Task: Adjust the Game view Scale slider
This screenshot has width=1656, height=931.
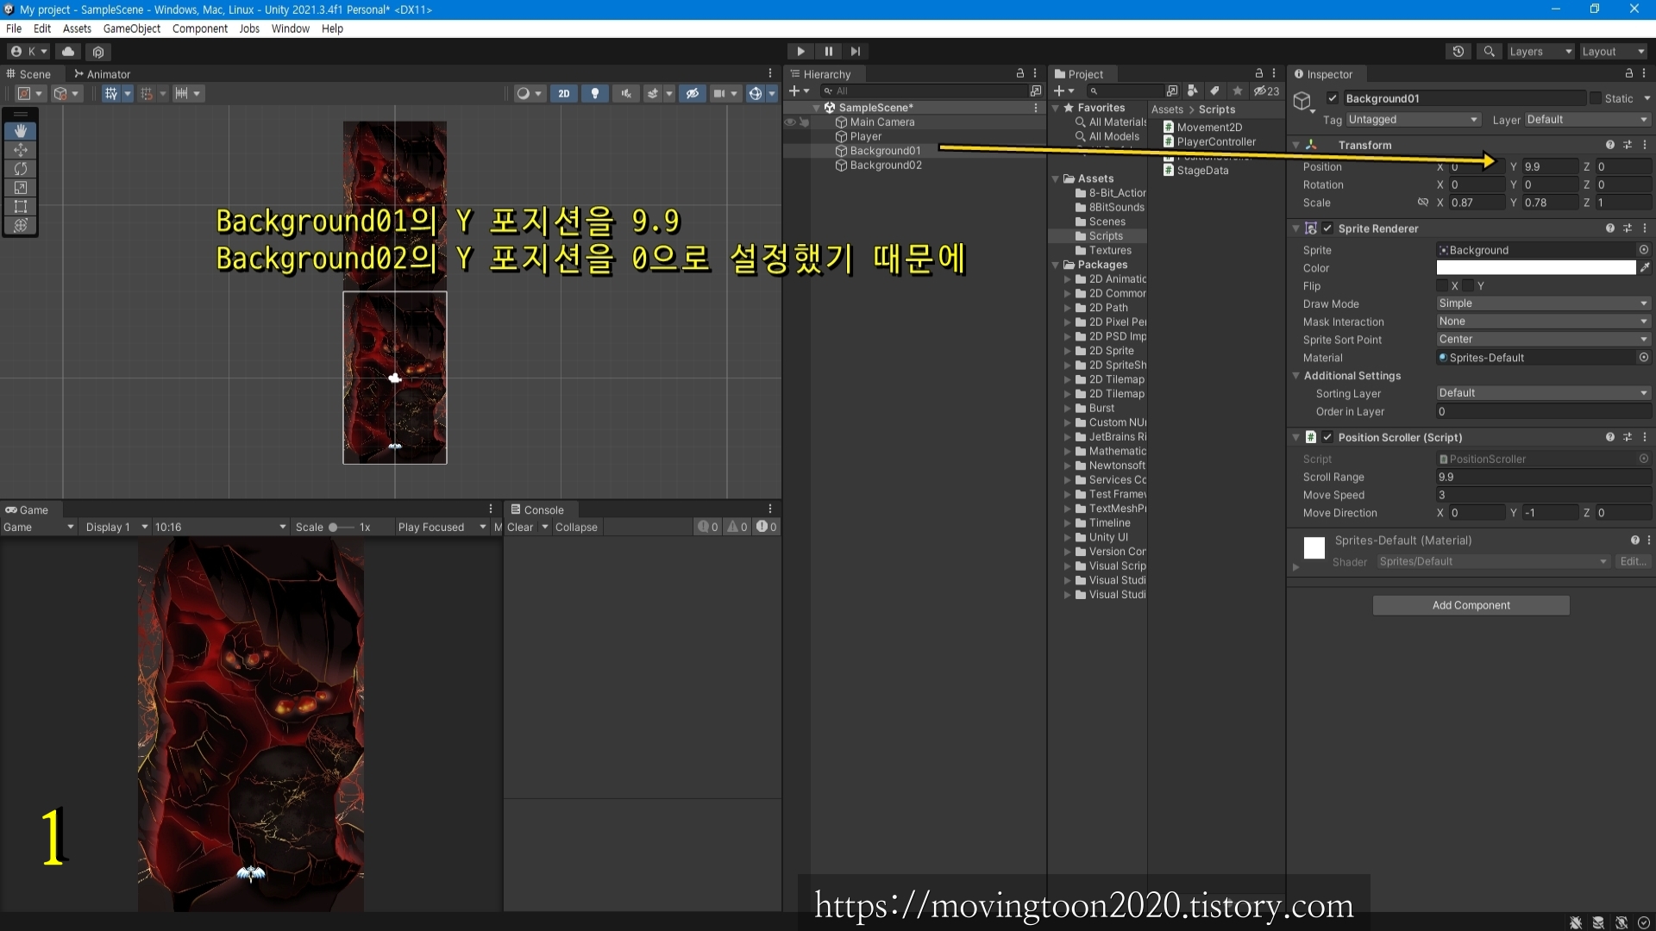Action: pyautogui.click(x=341, y=528)
